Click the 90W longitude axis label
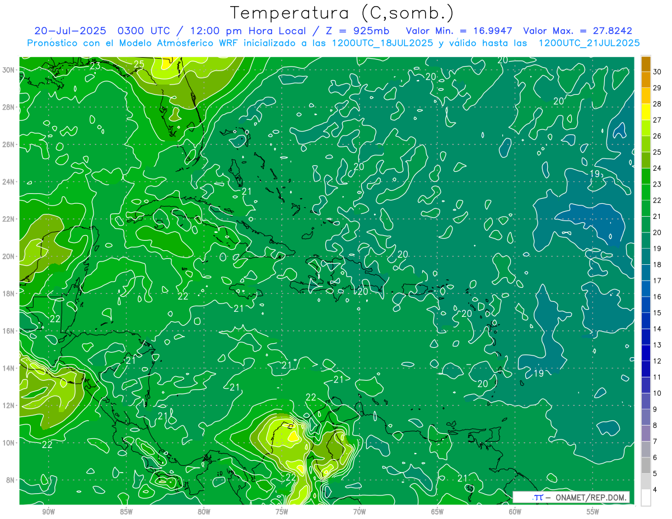This screenshot has height=519, width=672. (48, 512)
